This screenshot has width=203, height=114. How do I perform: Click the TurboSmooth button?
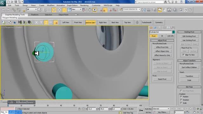[147, 22]
